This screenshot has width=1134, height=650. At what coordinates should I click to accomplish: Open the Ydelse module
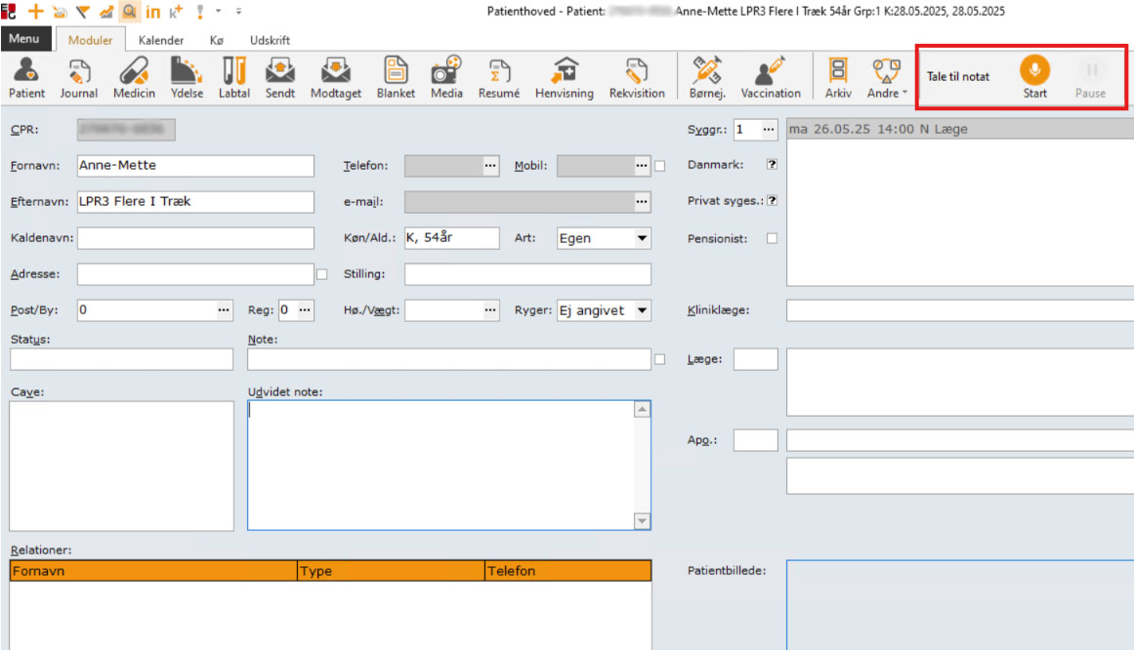187,78
